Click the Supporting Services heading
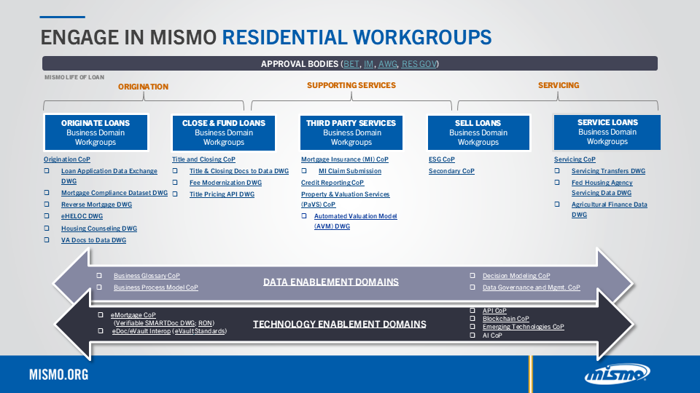Screen dimensions: 700x393 point(351,85)
